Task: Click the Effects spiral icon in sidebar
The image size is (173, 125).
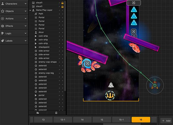Action: 3,26
